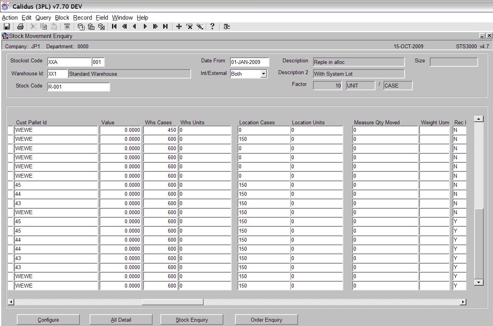Click the vertical scrollbar down arrow
The image size is (493, 326).
pyautogui.click(x=478, y=282)
